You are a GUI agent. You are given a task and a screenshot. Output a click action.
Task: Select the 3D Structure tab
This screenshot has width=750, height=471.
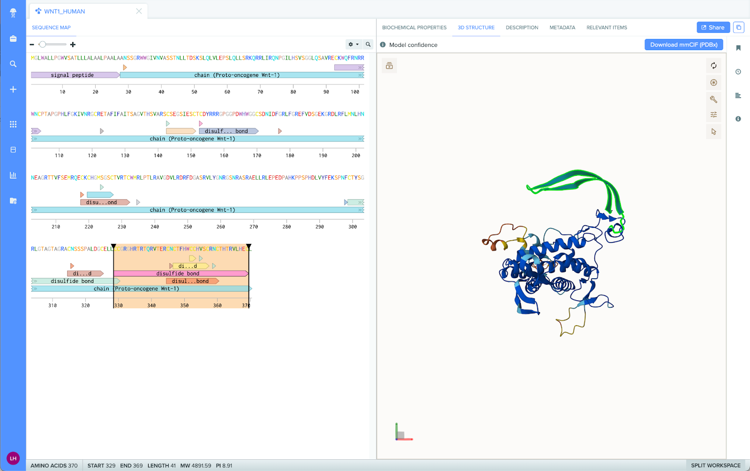[x=476, y=28]
